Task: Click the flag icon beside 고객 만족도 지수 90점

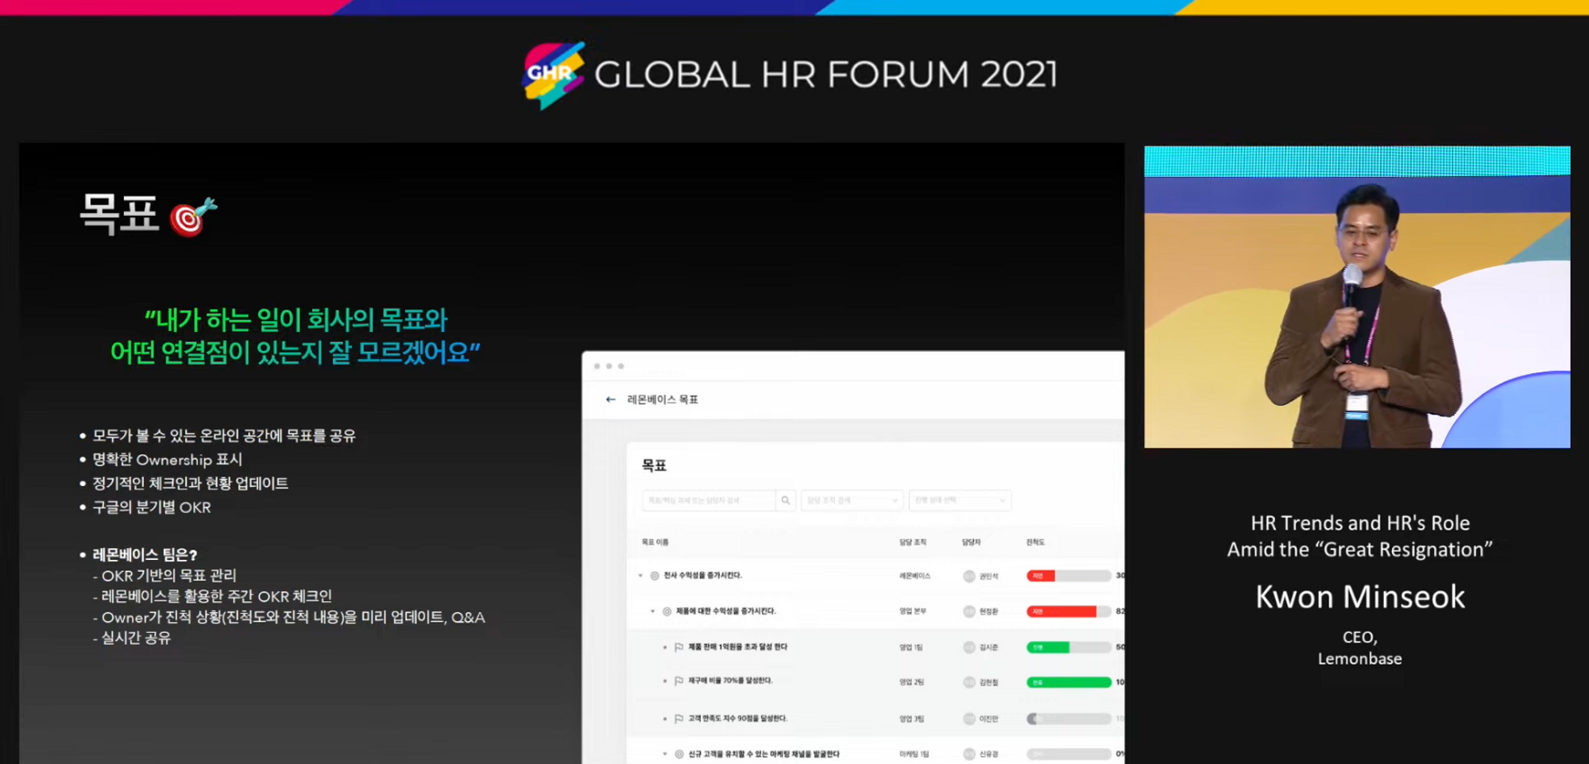Action: click(679, 719)
